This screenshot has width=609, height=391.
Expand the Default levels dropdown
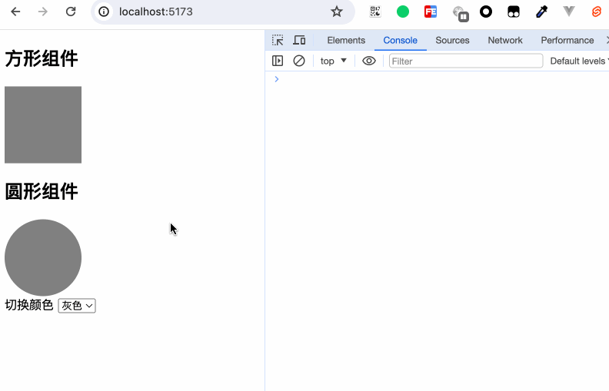coord(578,61)
